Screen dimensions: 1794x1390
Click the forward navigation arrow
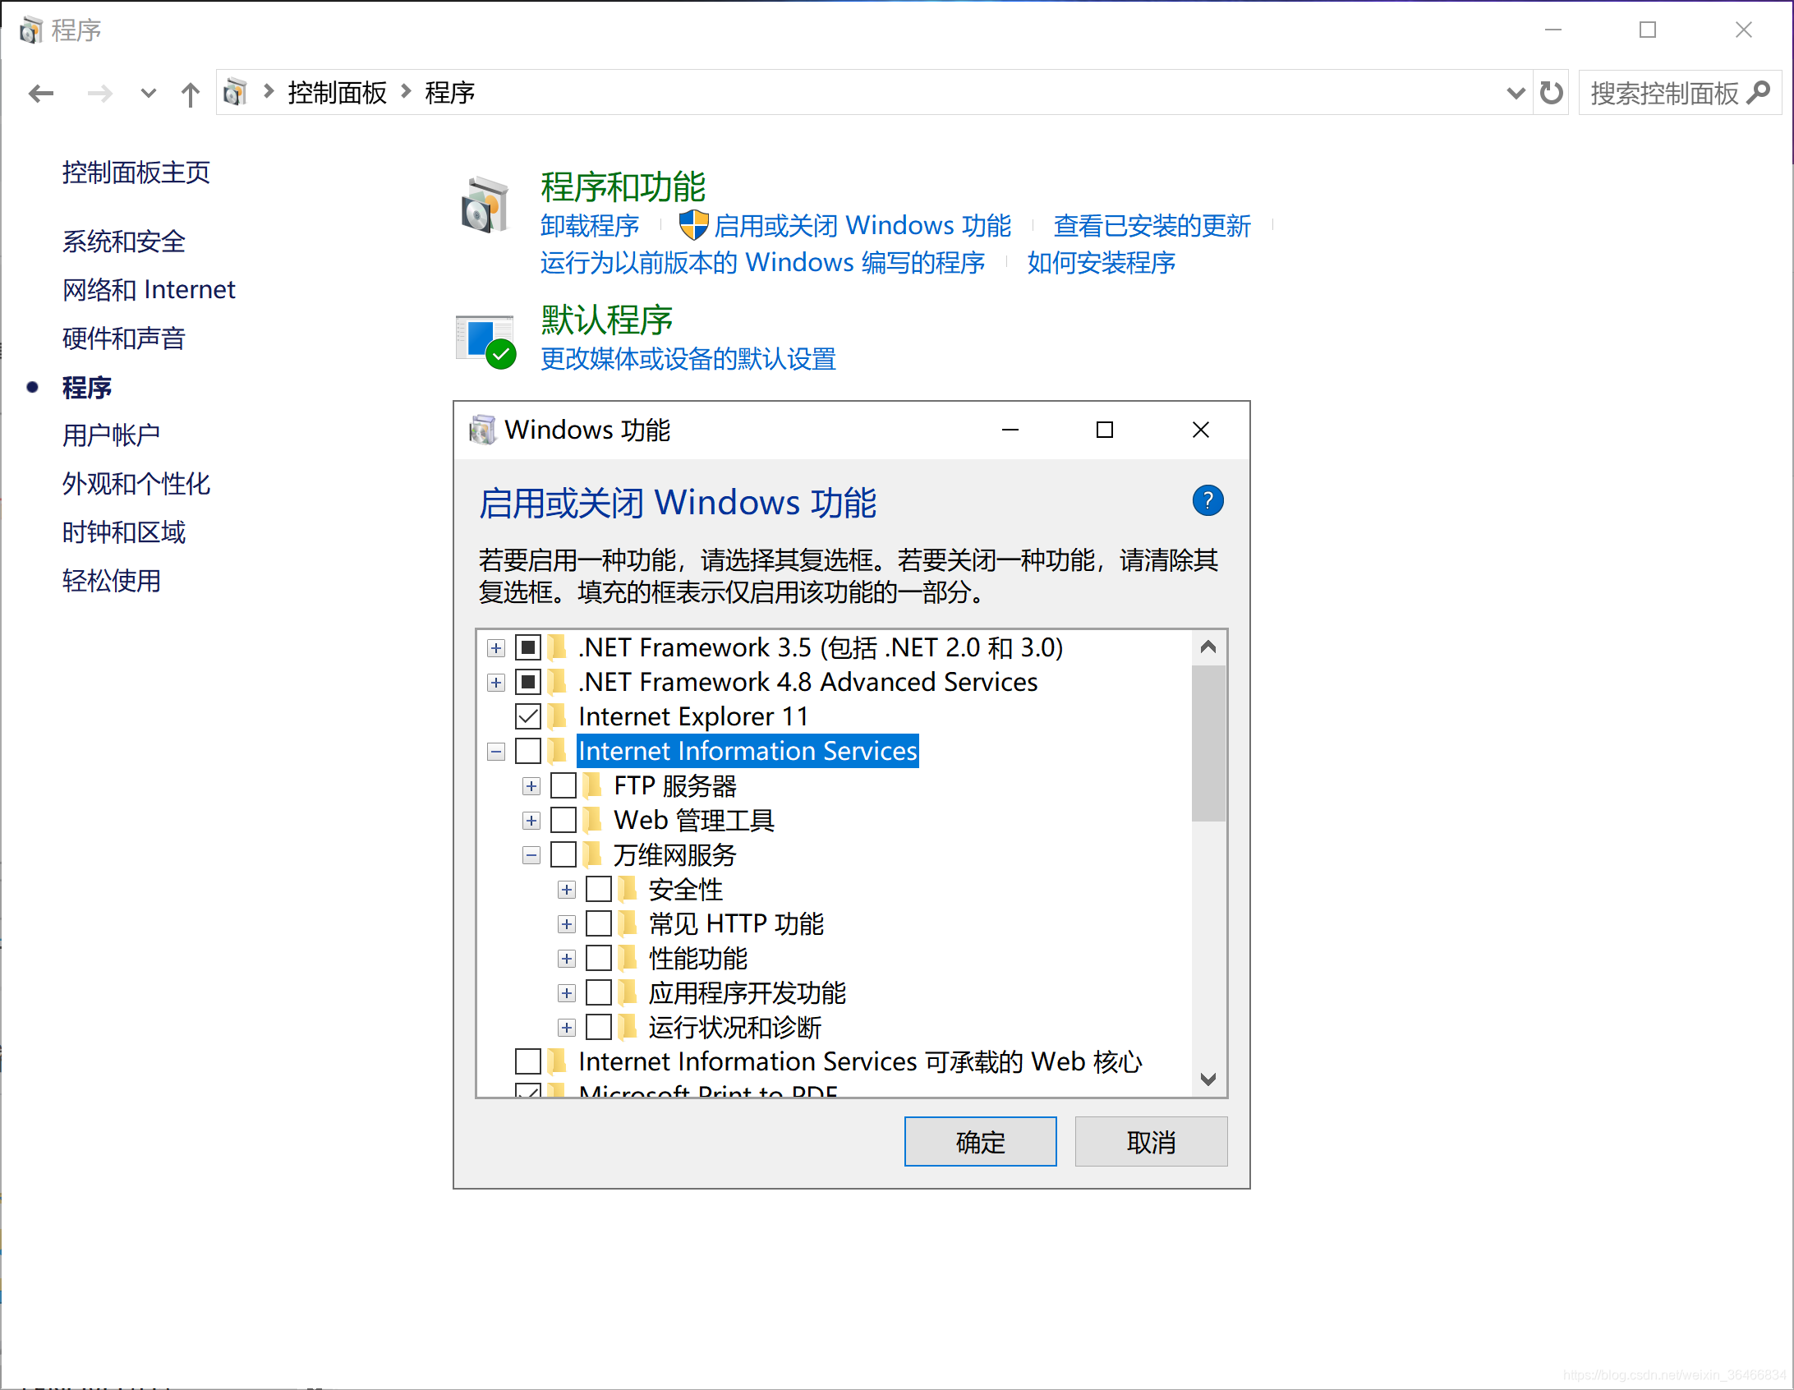pos(99,94)
